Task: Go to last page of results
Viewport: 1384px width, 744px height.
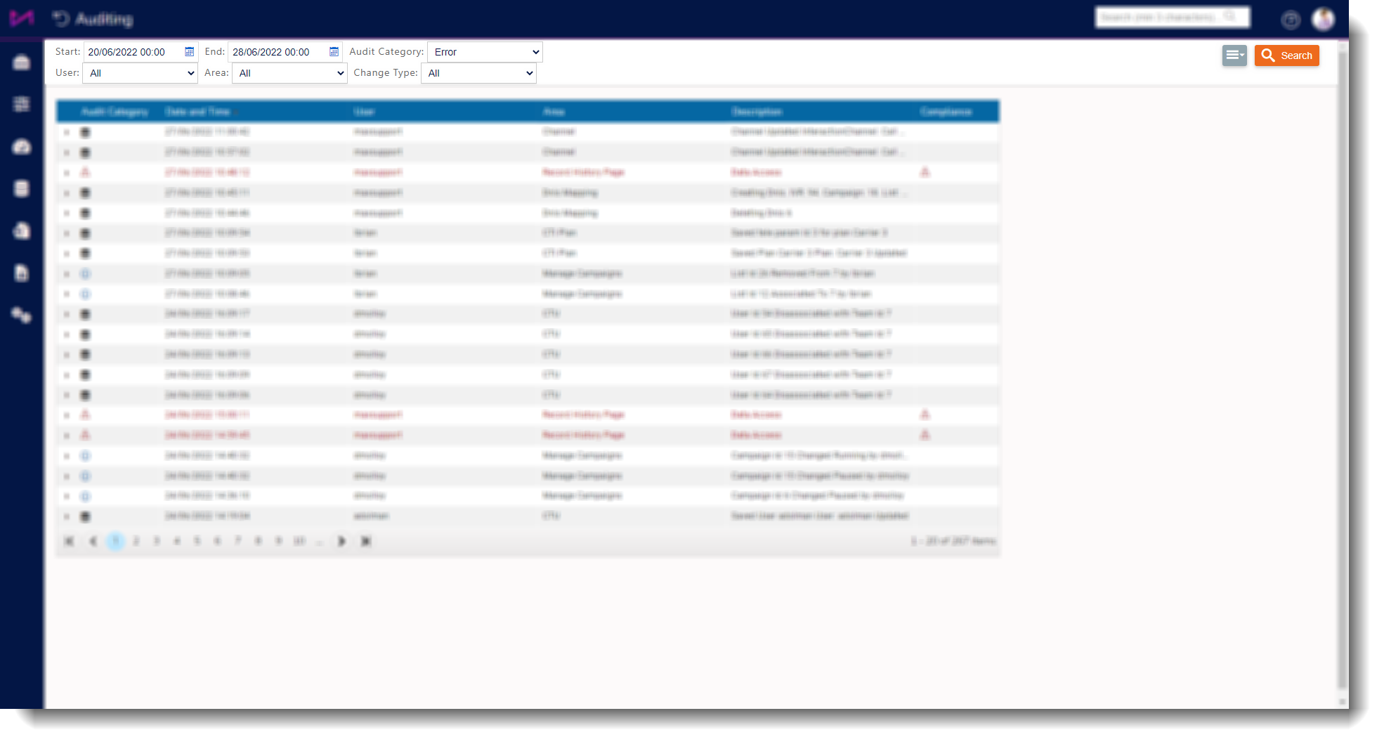Action: (365, 541)
